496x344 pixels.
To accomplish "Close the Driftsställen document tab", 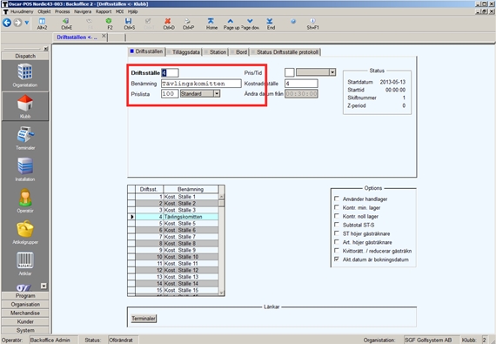I will [104, 37].
